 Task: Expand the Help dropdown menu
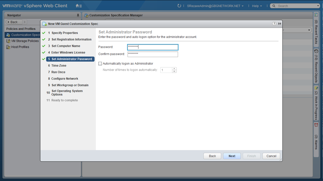pyautogui.click(x=257, y=6)
